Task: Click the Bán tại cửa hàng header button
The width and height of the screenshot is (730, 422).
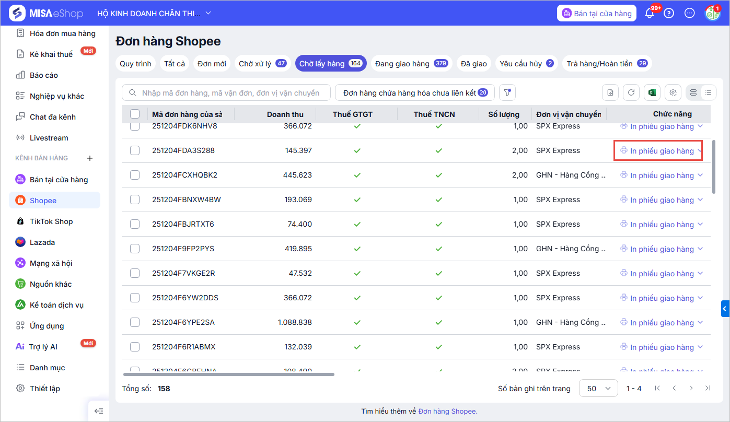Action: coord(596,14)
